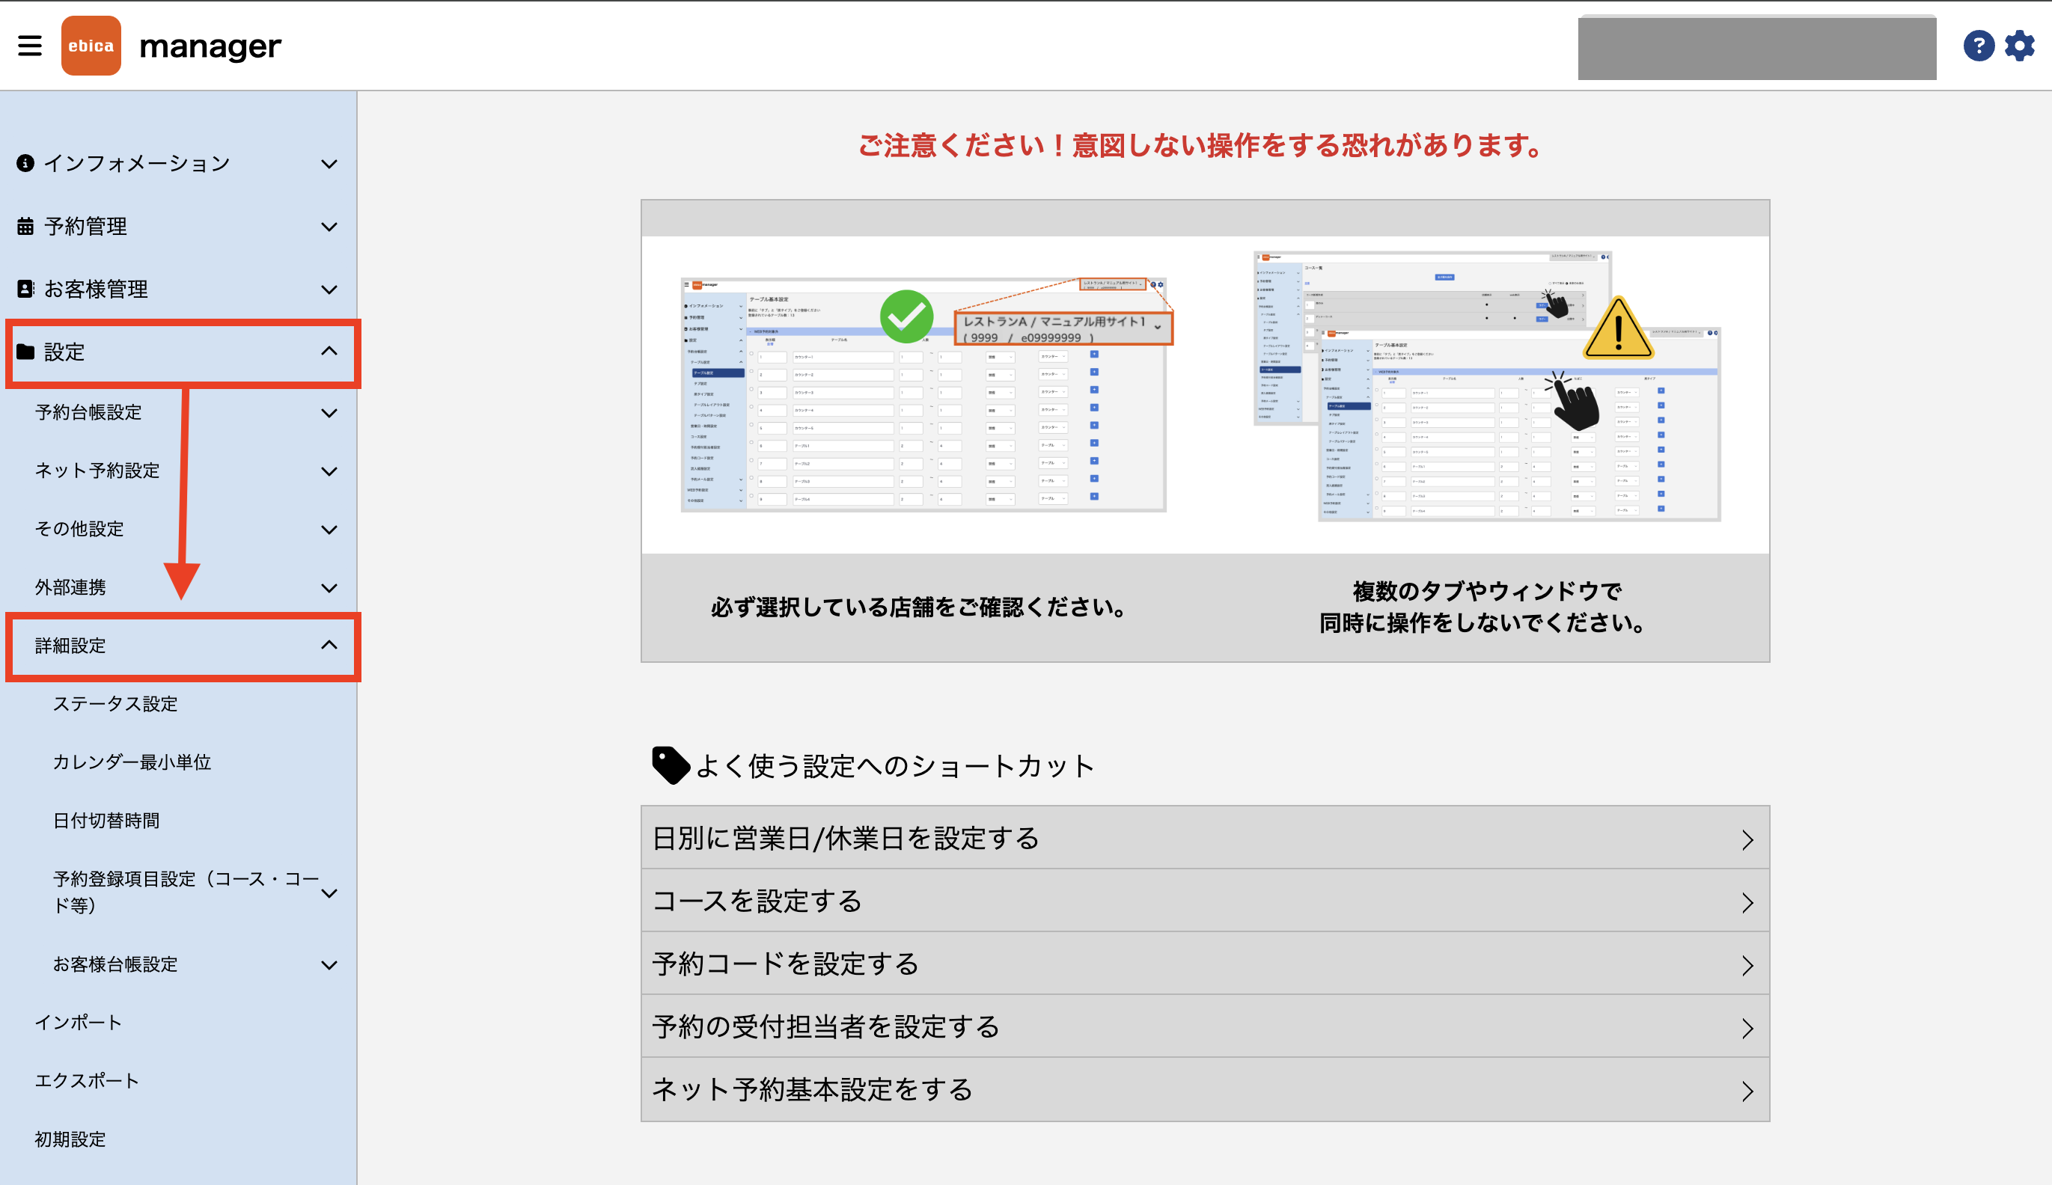Expand the その他設定 submenu chevron
Image resolution: width=2052 pixels, height=1185 pixels.
point(329,530)
